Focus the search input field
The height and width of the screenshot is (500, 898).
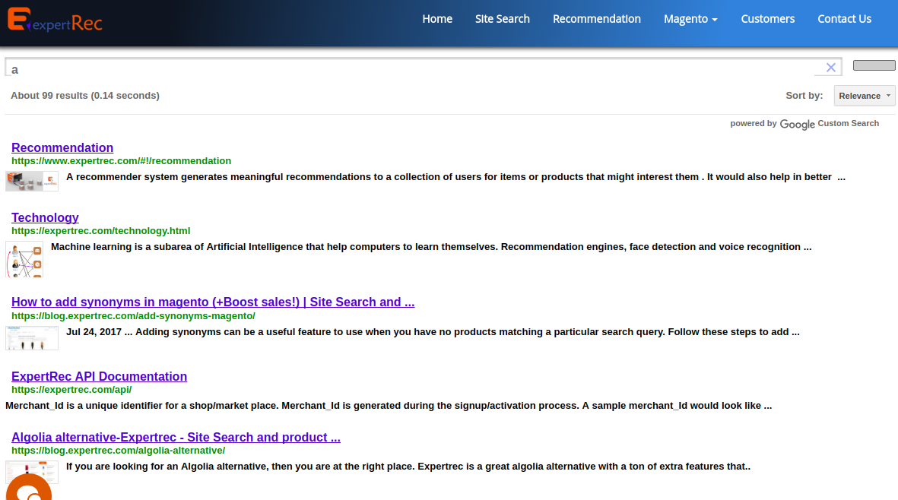click(x=411, y=68)
